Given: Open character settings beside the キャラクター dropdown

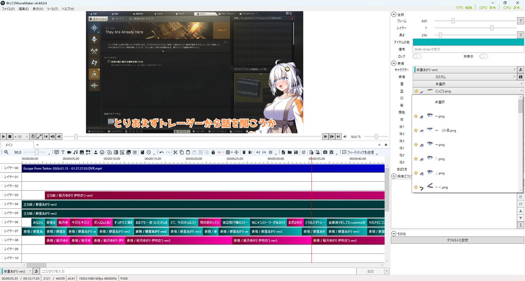Looking at the screenshot, I should click(521, 70).
